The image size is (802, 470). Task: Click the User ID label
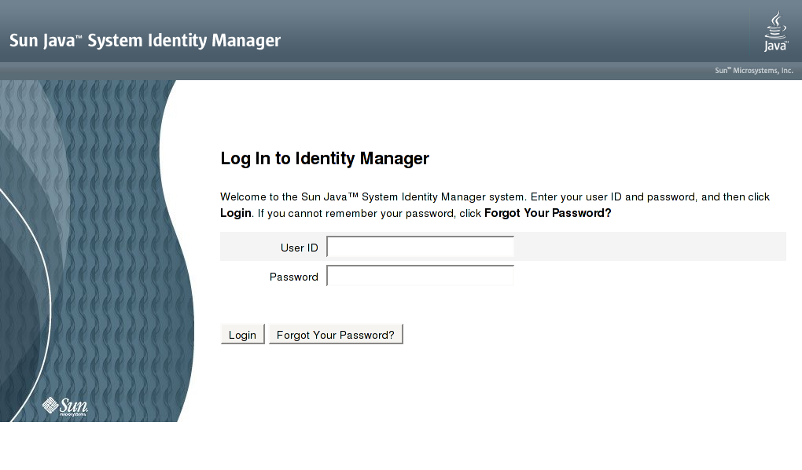click(x=300, y=248)
